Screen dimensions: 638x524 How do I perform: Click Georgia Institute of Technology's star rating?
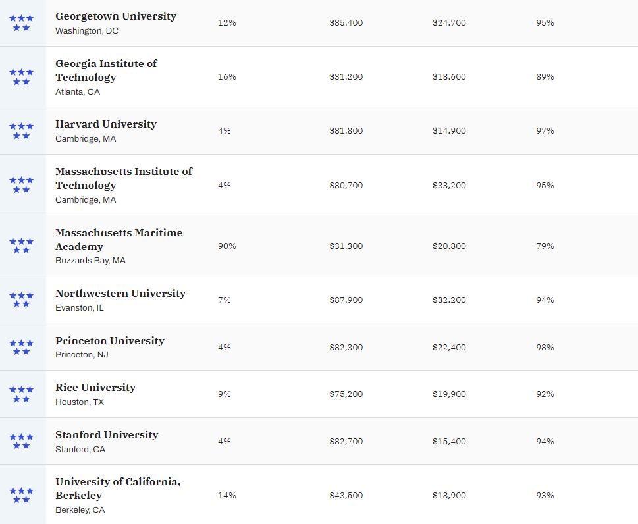tap(21, 77)
